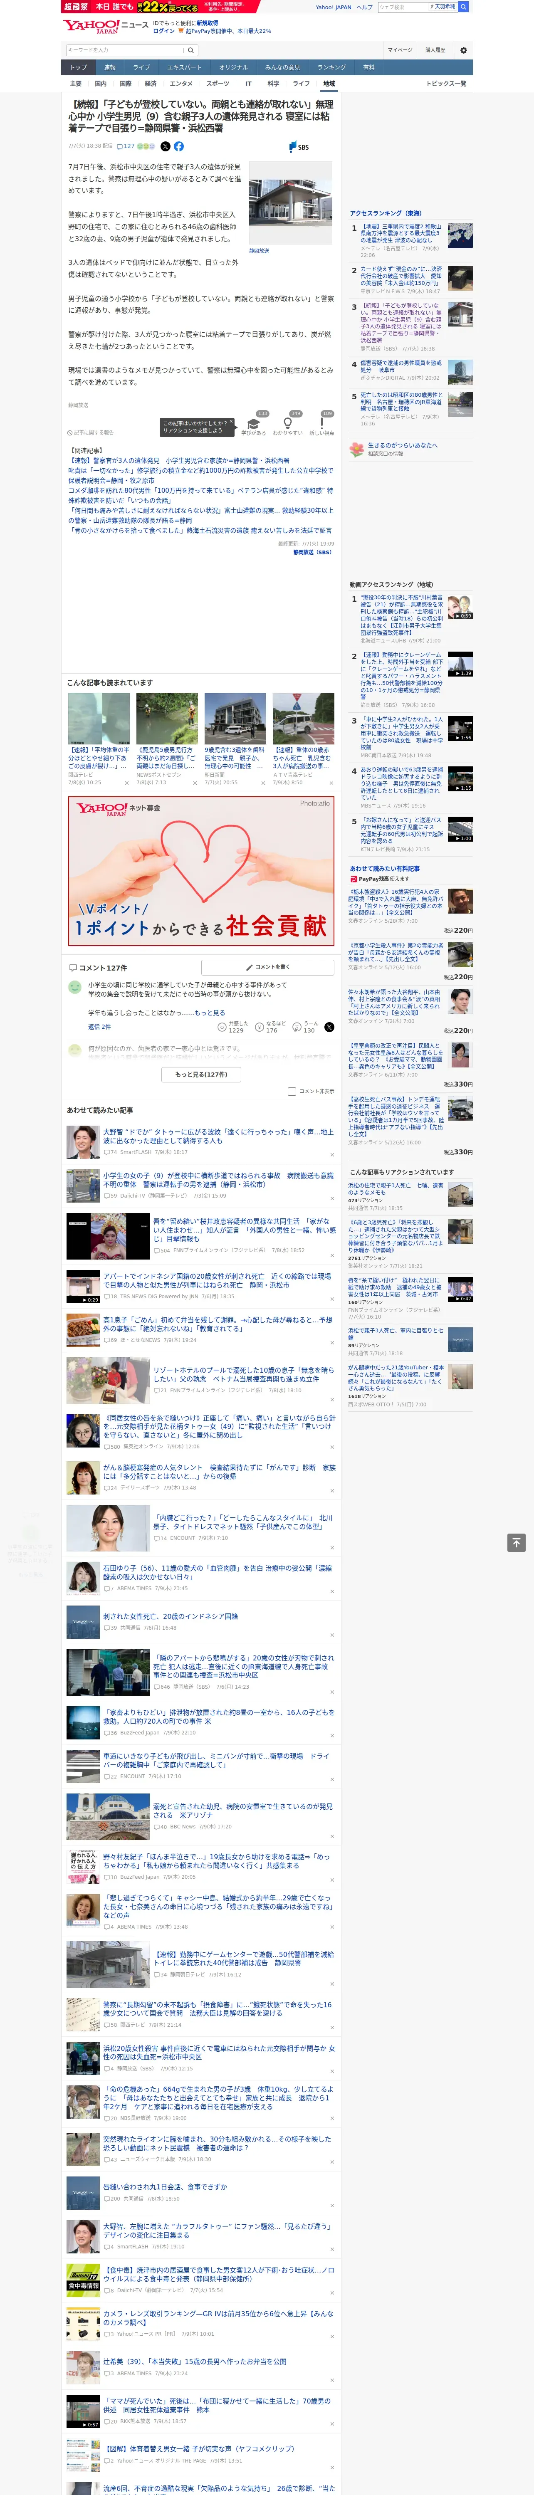Select the スポーツ category tab
Image resolution: width=534 pixels, height=2495 pixels.
(x=217, y=83)
